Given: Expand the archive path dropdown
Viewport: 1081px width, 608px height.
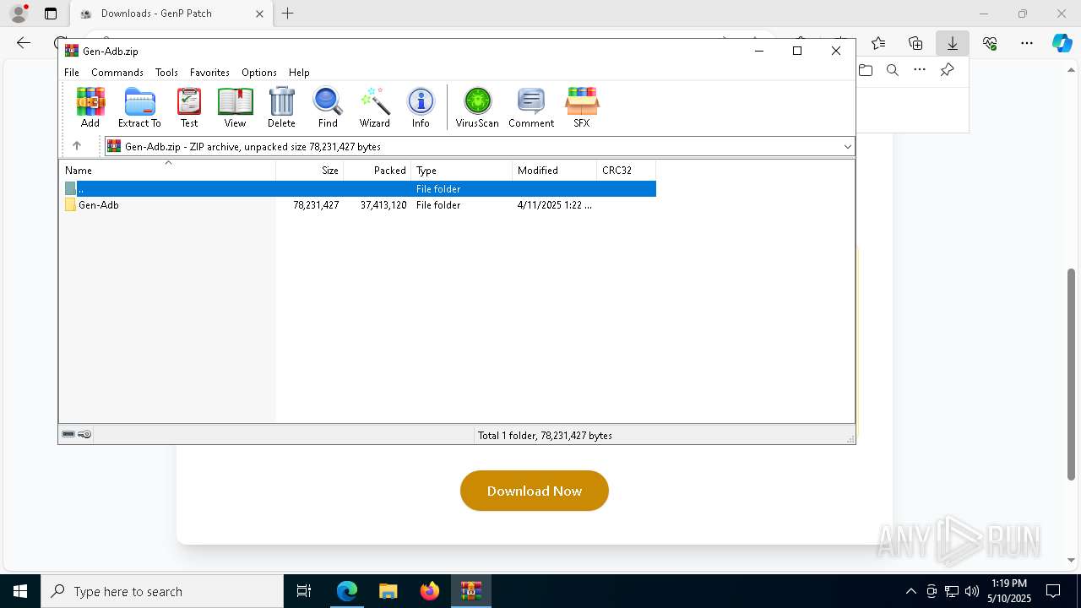Looking at the screenshot, I should (847, 146).
